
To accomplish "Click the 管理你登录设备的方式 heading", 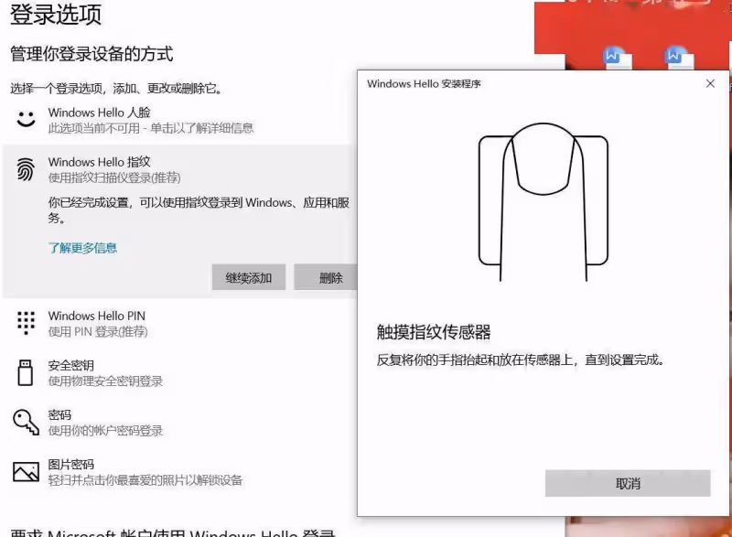I will 91,54.
